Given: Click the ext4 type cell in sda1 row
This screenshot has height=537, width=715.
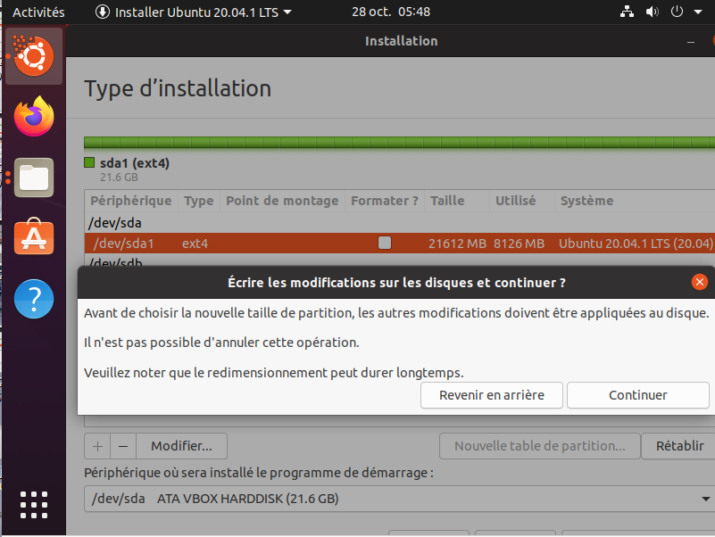Looking at the screenshot, I should (x=195, y=244).
